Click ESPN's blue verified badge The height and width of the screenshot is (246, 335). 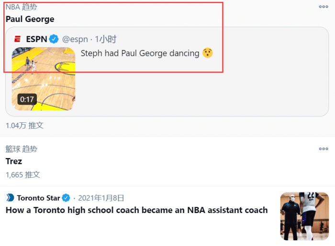[x=54, y=39]
